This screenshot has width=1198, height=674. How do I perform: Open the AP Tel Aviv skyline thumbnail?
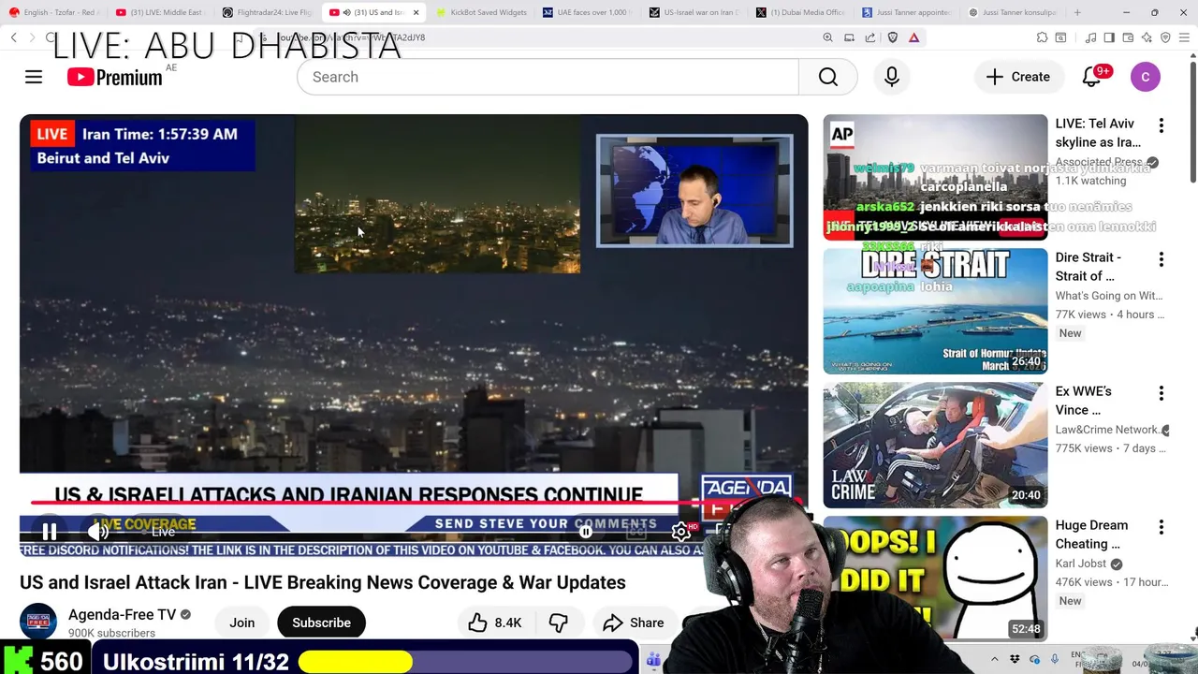[935, 177]
